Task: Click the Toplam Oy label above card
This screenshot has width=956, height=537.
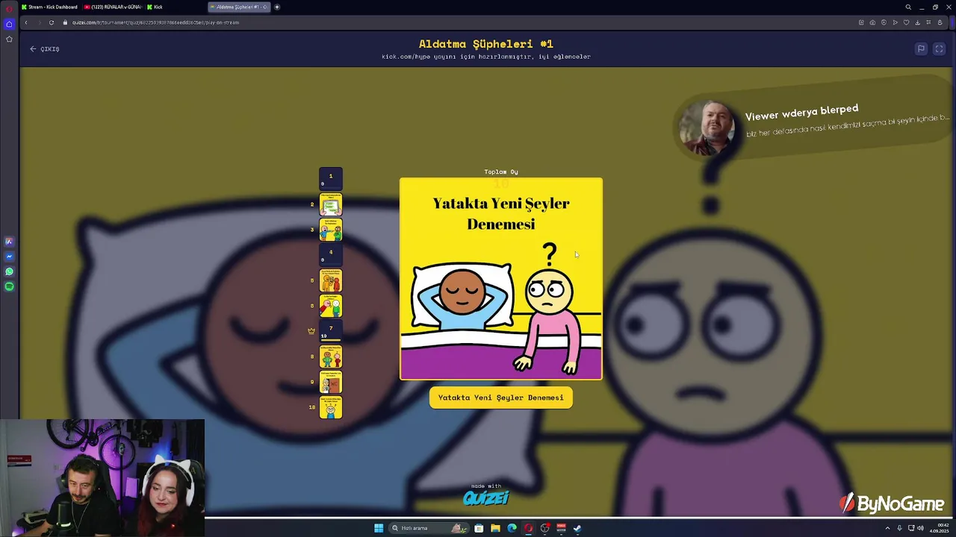Action: pos(501,172)
